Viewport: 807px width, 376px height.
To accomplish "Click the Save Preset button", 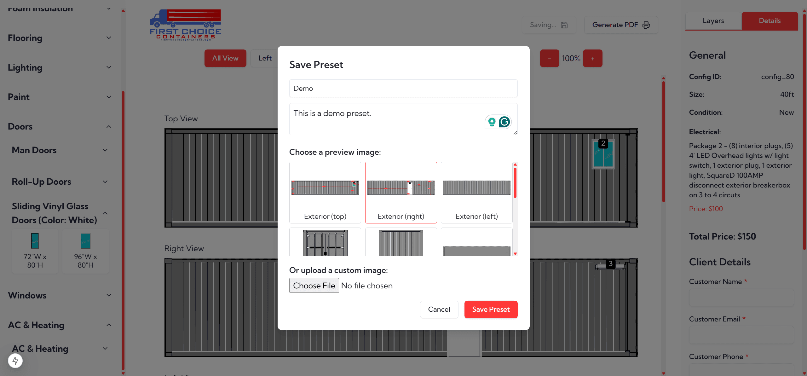I will click(491, 309).
